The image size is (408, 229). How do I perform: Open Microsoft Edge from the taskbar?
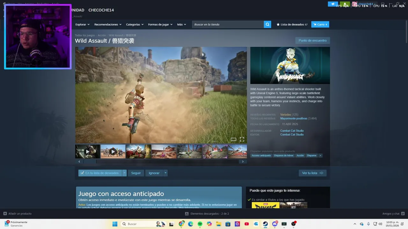coord(191,224)
